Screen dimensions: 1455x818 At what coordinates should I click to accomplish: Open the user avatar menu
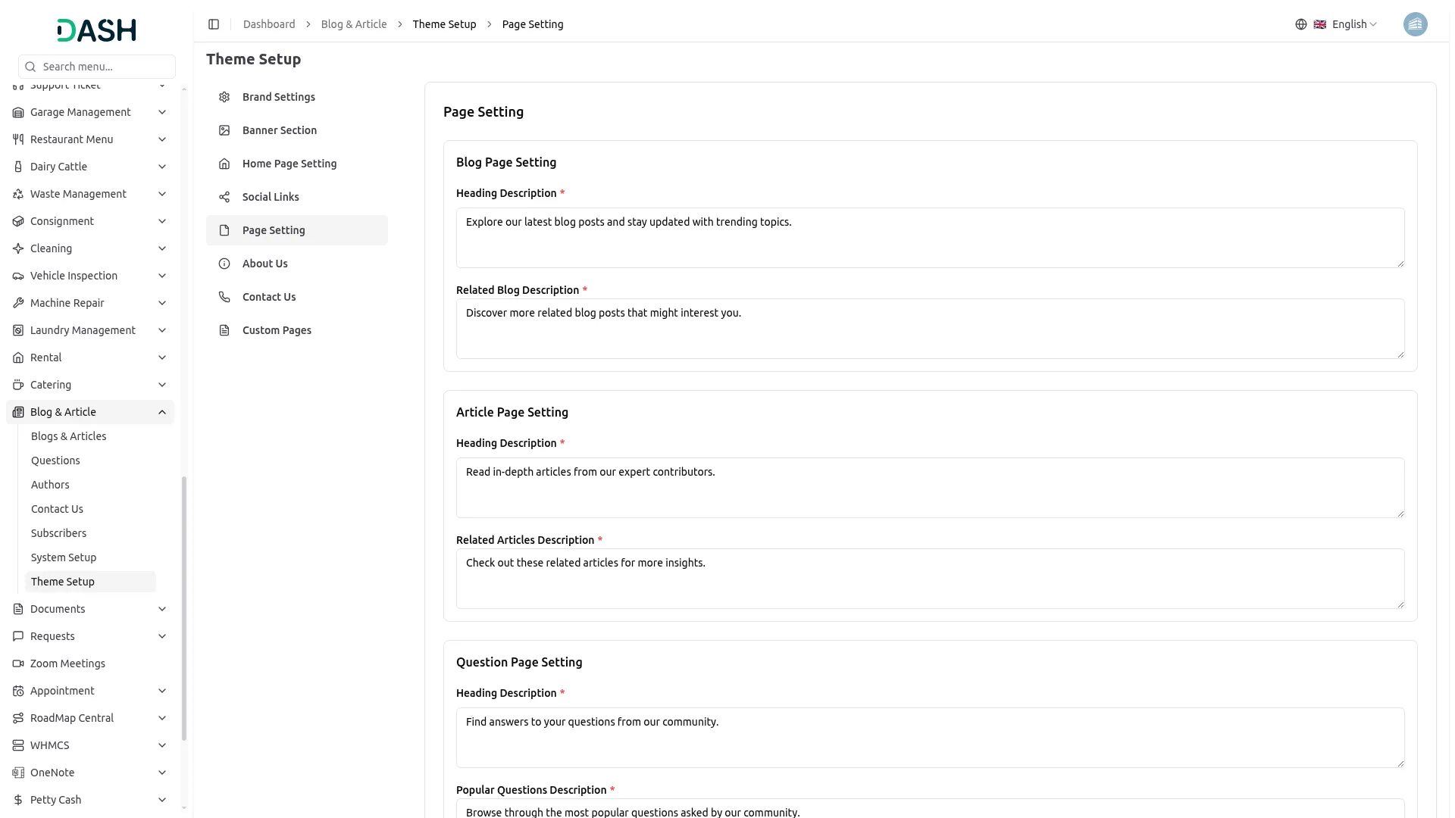click(x=1415, y=24)
